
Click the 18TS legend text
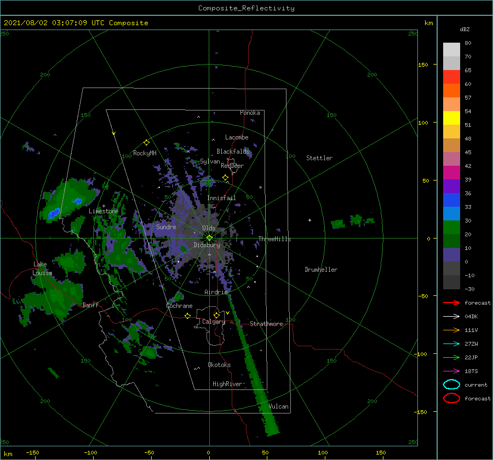coord(471,371)
